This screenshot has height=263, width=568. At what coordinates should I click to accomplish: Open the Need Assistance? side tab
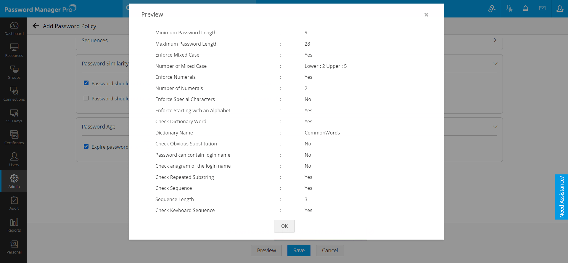(x=561, y=197)
